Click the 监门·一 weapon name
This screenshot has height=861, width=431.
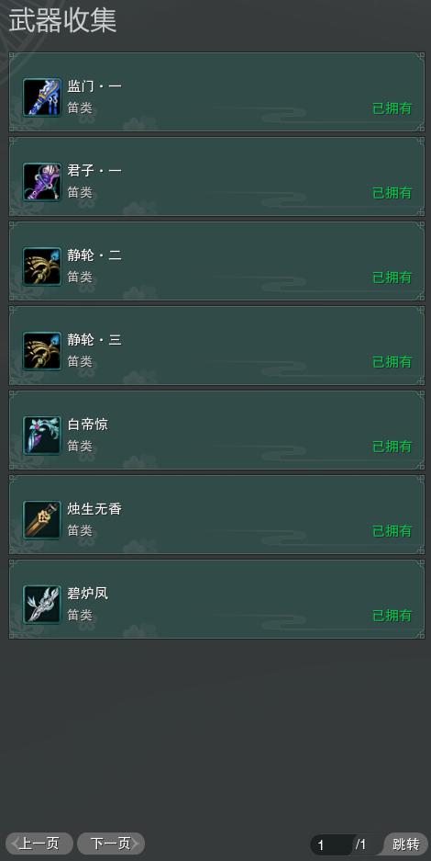point(94,86)
